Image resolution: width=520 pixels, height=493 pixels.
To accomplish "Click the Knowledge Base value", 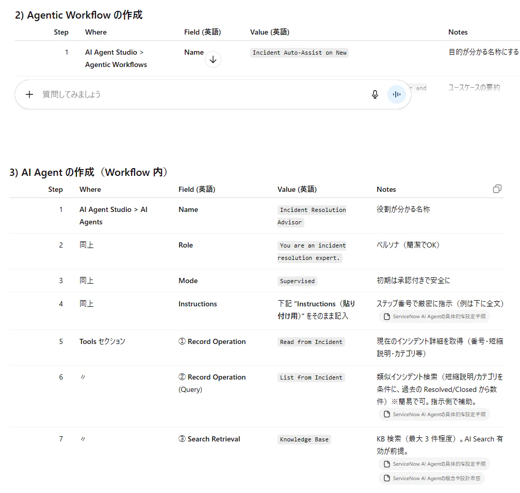I will (x=304, y=439).
